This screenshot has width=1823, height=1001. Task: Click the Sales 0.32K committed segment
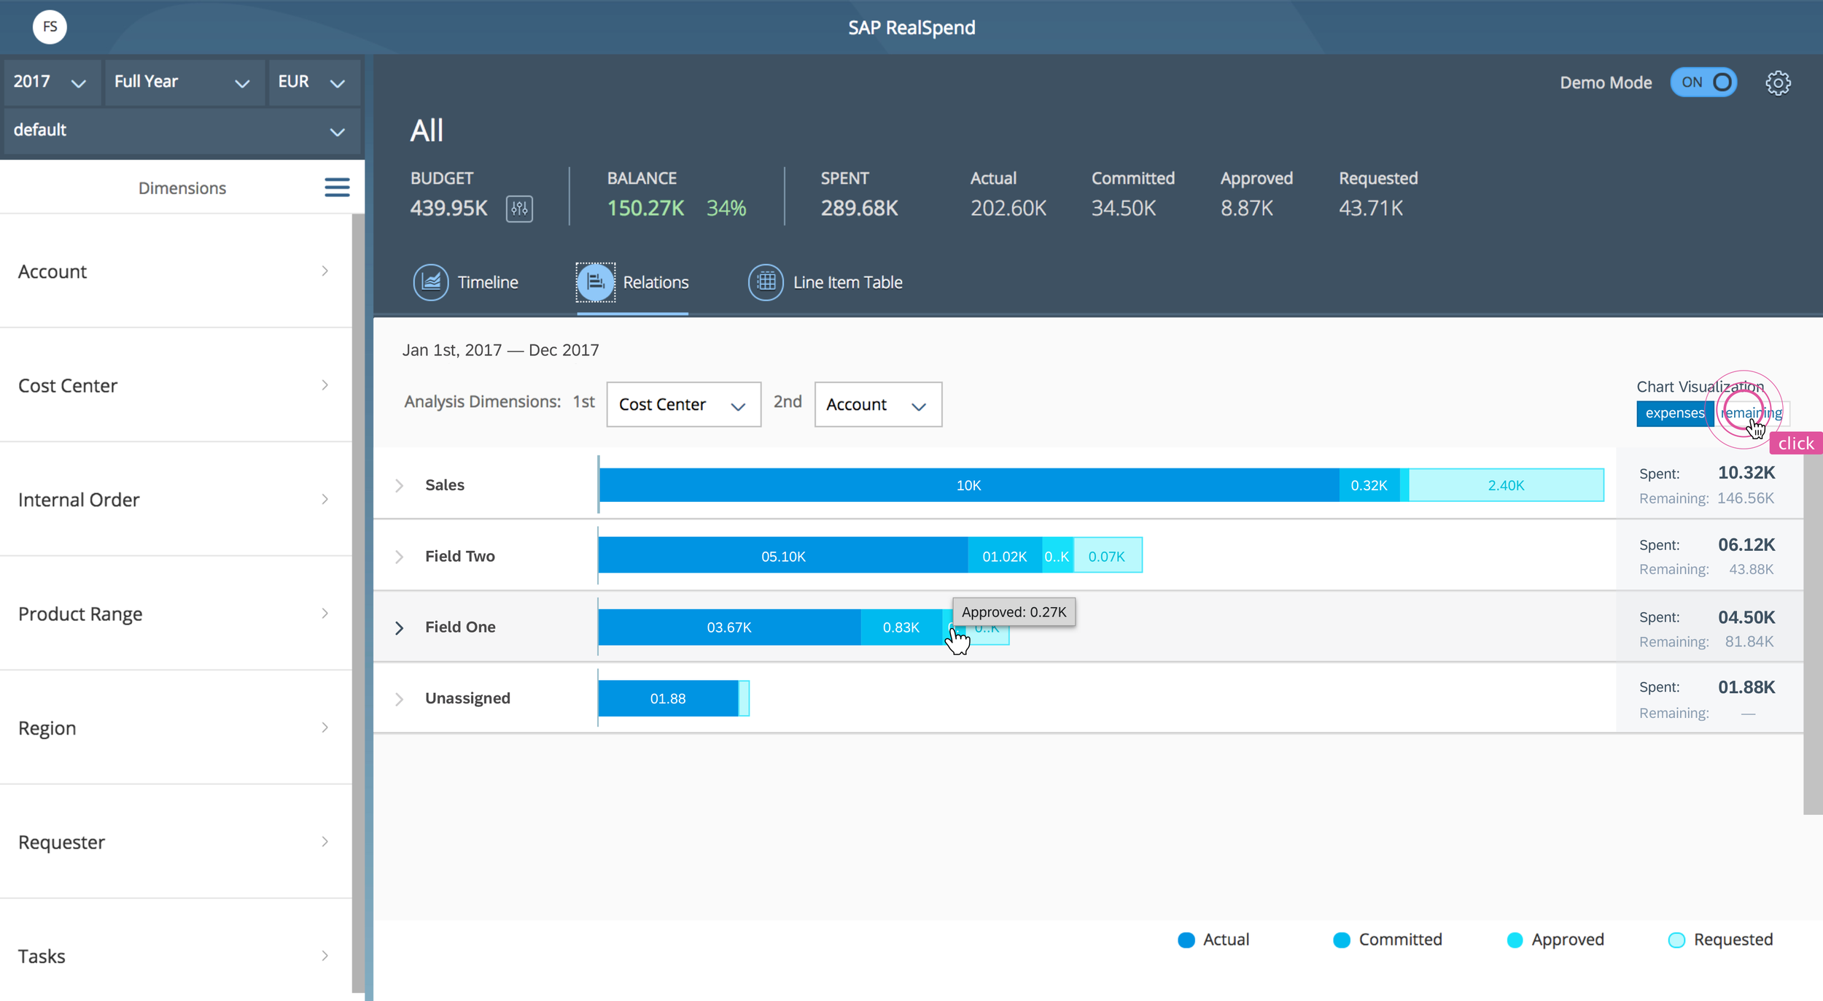(1369, 485)
